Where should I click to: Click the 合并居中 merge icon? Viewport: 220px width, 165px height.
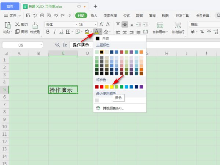coord(160,25)
